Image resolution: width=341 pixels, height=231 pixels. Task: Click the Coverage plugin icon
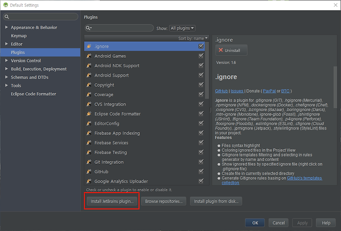(89, 94)
